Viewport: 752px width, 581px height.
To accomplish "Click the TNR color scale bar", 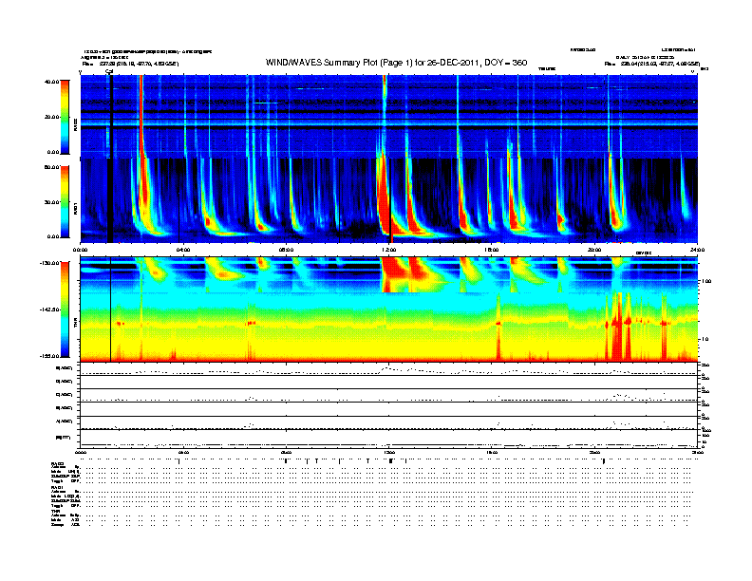I will click(x=65, y=309).
